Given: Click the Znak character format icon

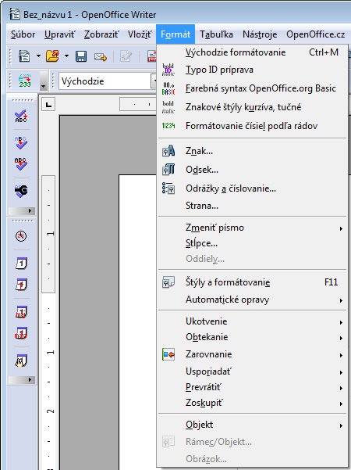Looking at the screenshot, I should point(168,151).
